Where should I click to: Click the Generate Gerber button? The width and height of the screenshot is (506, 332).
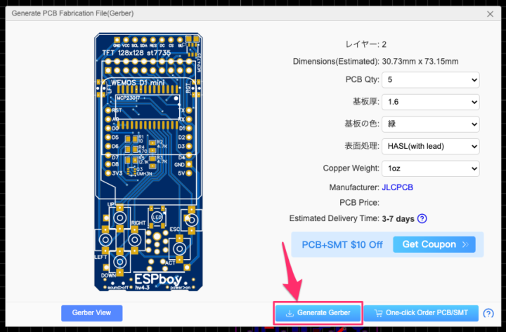(x=318, y=312)
